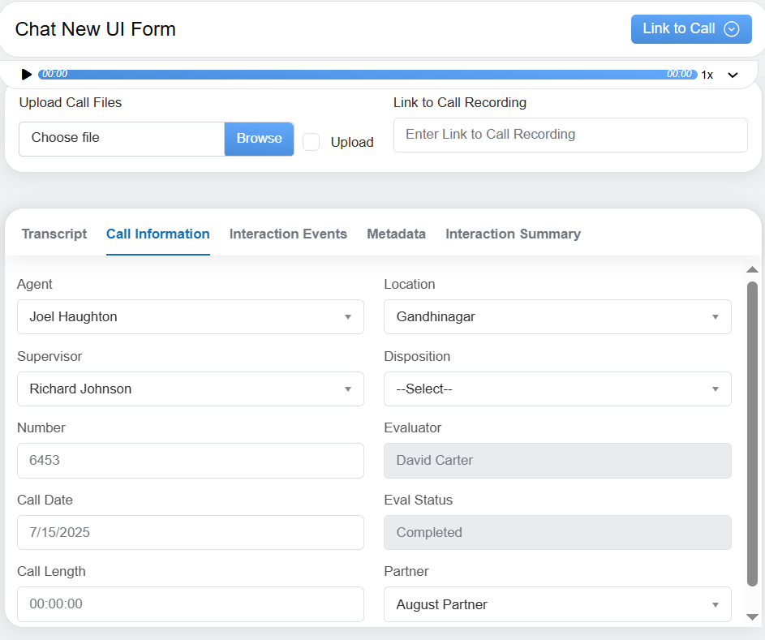
Task: Go to the Metadata tab
Action: point(396,234)
